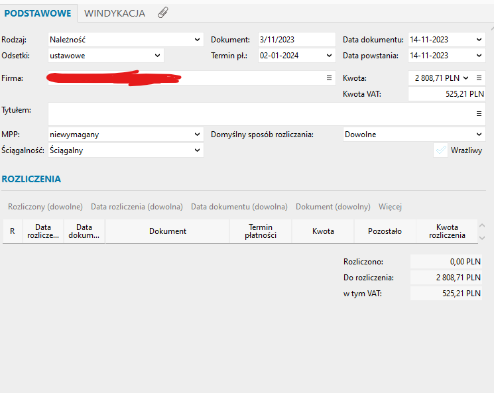Viewport: 494px width, 393px height.
Task: Open Domyślny sposób rozliczania dropdown
Action: point(480,135)
